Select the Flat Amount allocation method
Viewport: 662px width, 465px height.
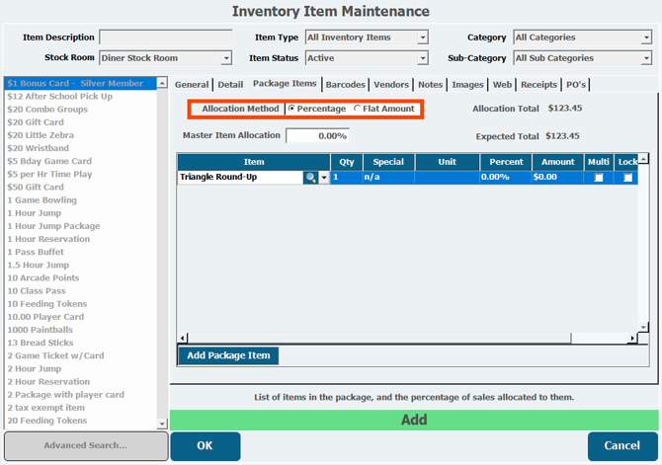pyautogui.click(x=358, y=109)
